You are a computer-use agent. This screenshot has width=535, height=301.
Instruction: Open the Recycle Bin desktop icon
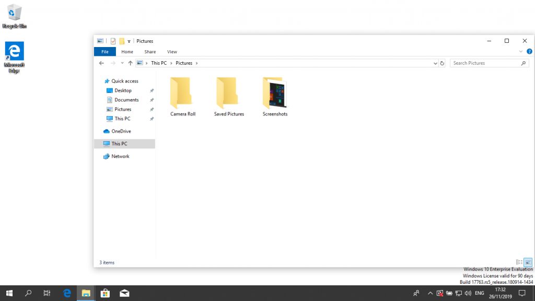click(14, 16)
